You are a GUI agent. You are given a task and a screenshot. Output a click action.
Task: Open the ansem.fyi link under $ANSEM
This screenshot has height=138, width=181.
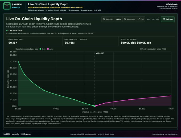click(16, 7)
